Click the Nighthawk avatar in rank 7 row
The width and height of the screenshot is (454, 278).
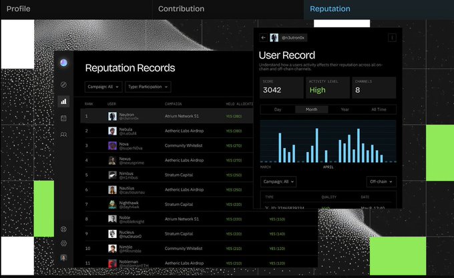[112, 204]
